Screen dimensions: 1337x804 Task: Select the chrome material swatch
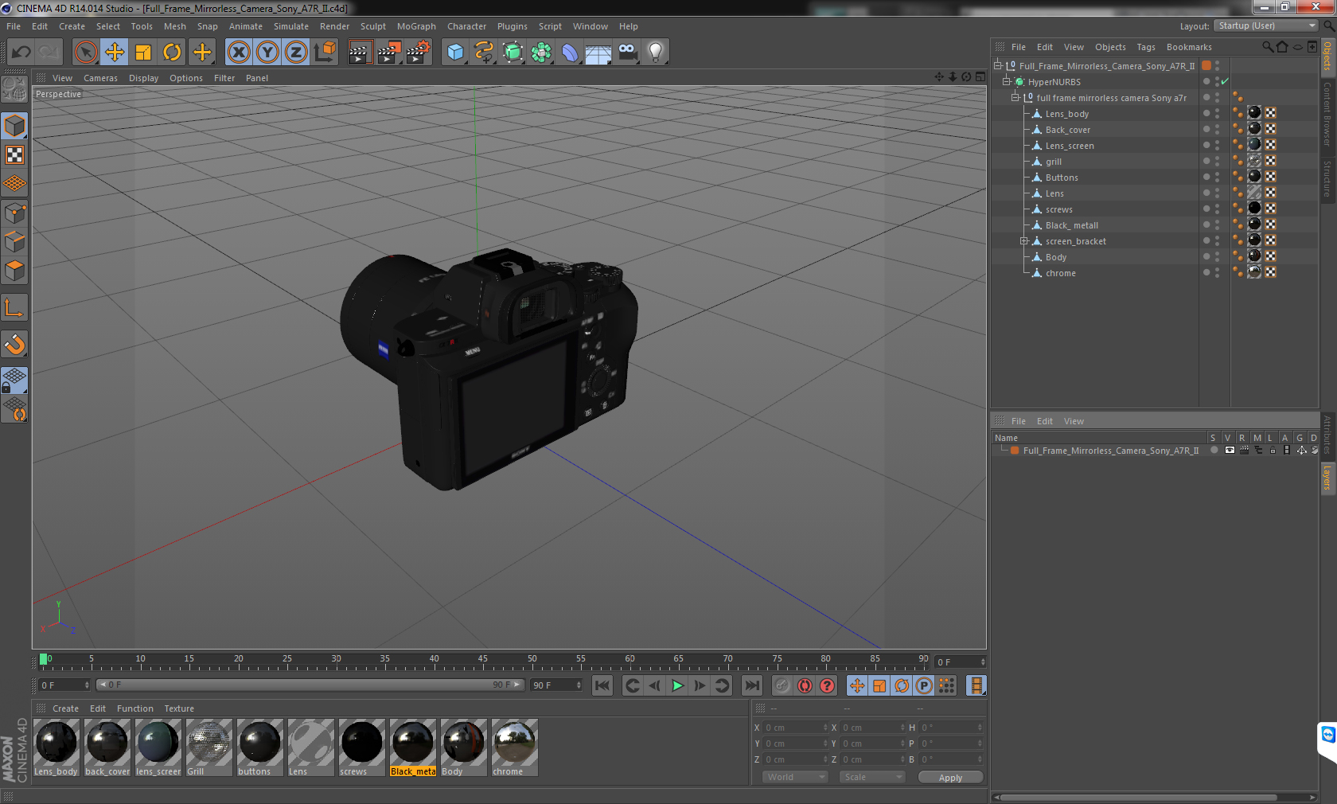(x=514, y=747)
